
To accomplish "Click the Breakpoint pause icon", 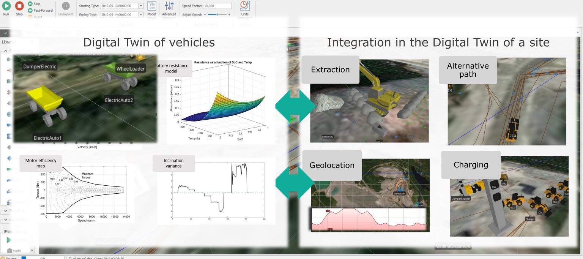I will [x=66, y=6].
